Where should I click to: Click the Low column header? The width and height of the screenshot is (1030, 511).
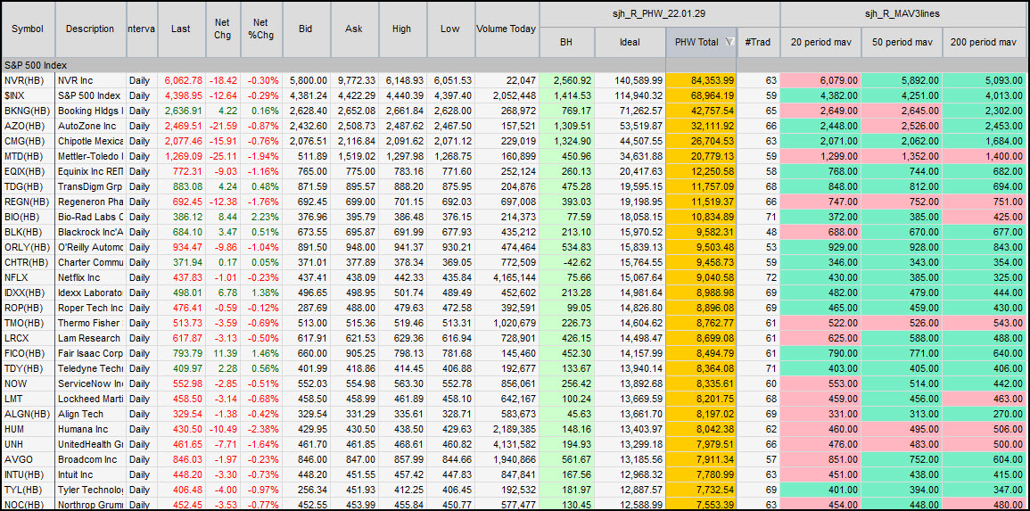click(x=450, y=29)
